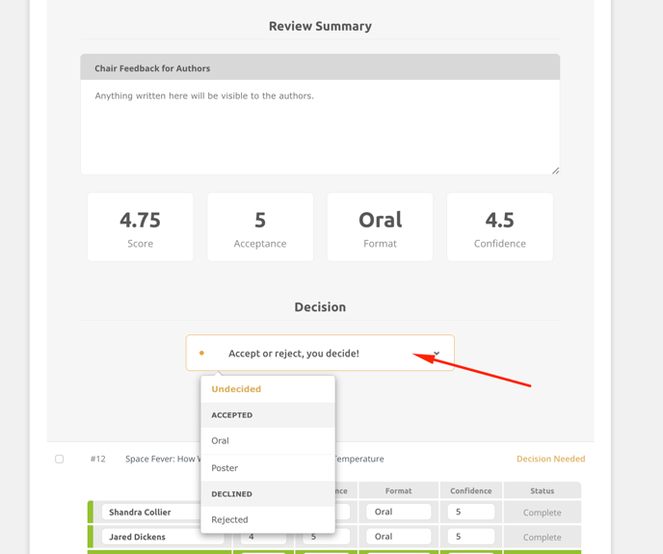Open the Space Fever submission title

pyautogui.click(x=162, y=460)
